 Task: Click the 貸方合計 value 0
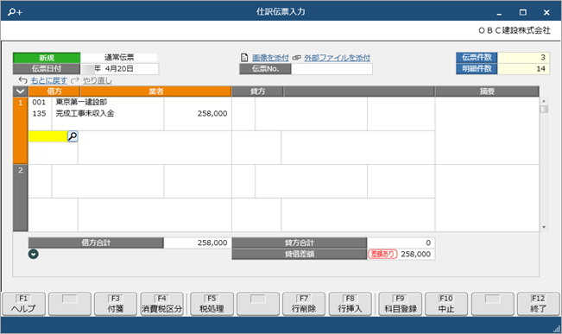(401, 243)
